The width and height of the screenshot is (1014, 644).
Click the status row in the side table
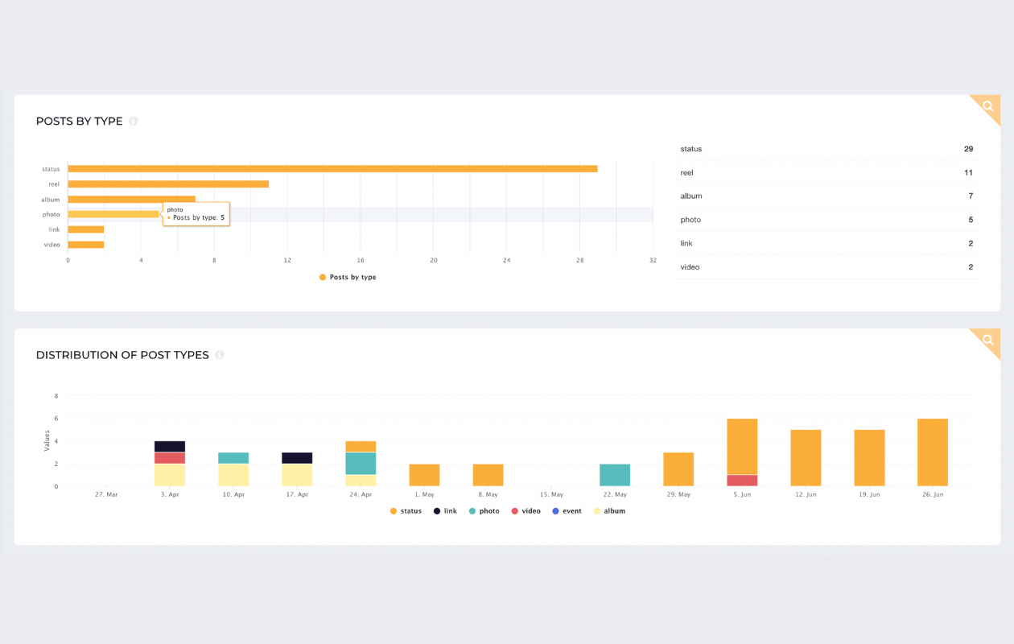(x=827, y=149)
